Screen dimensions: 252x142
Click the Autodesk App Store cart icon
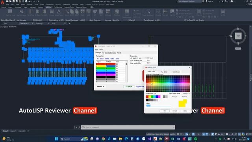tap(222, 1)
